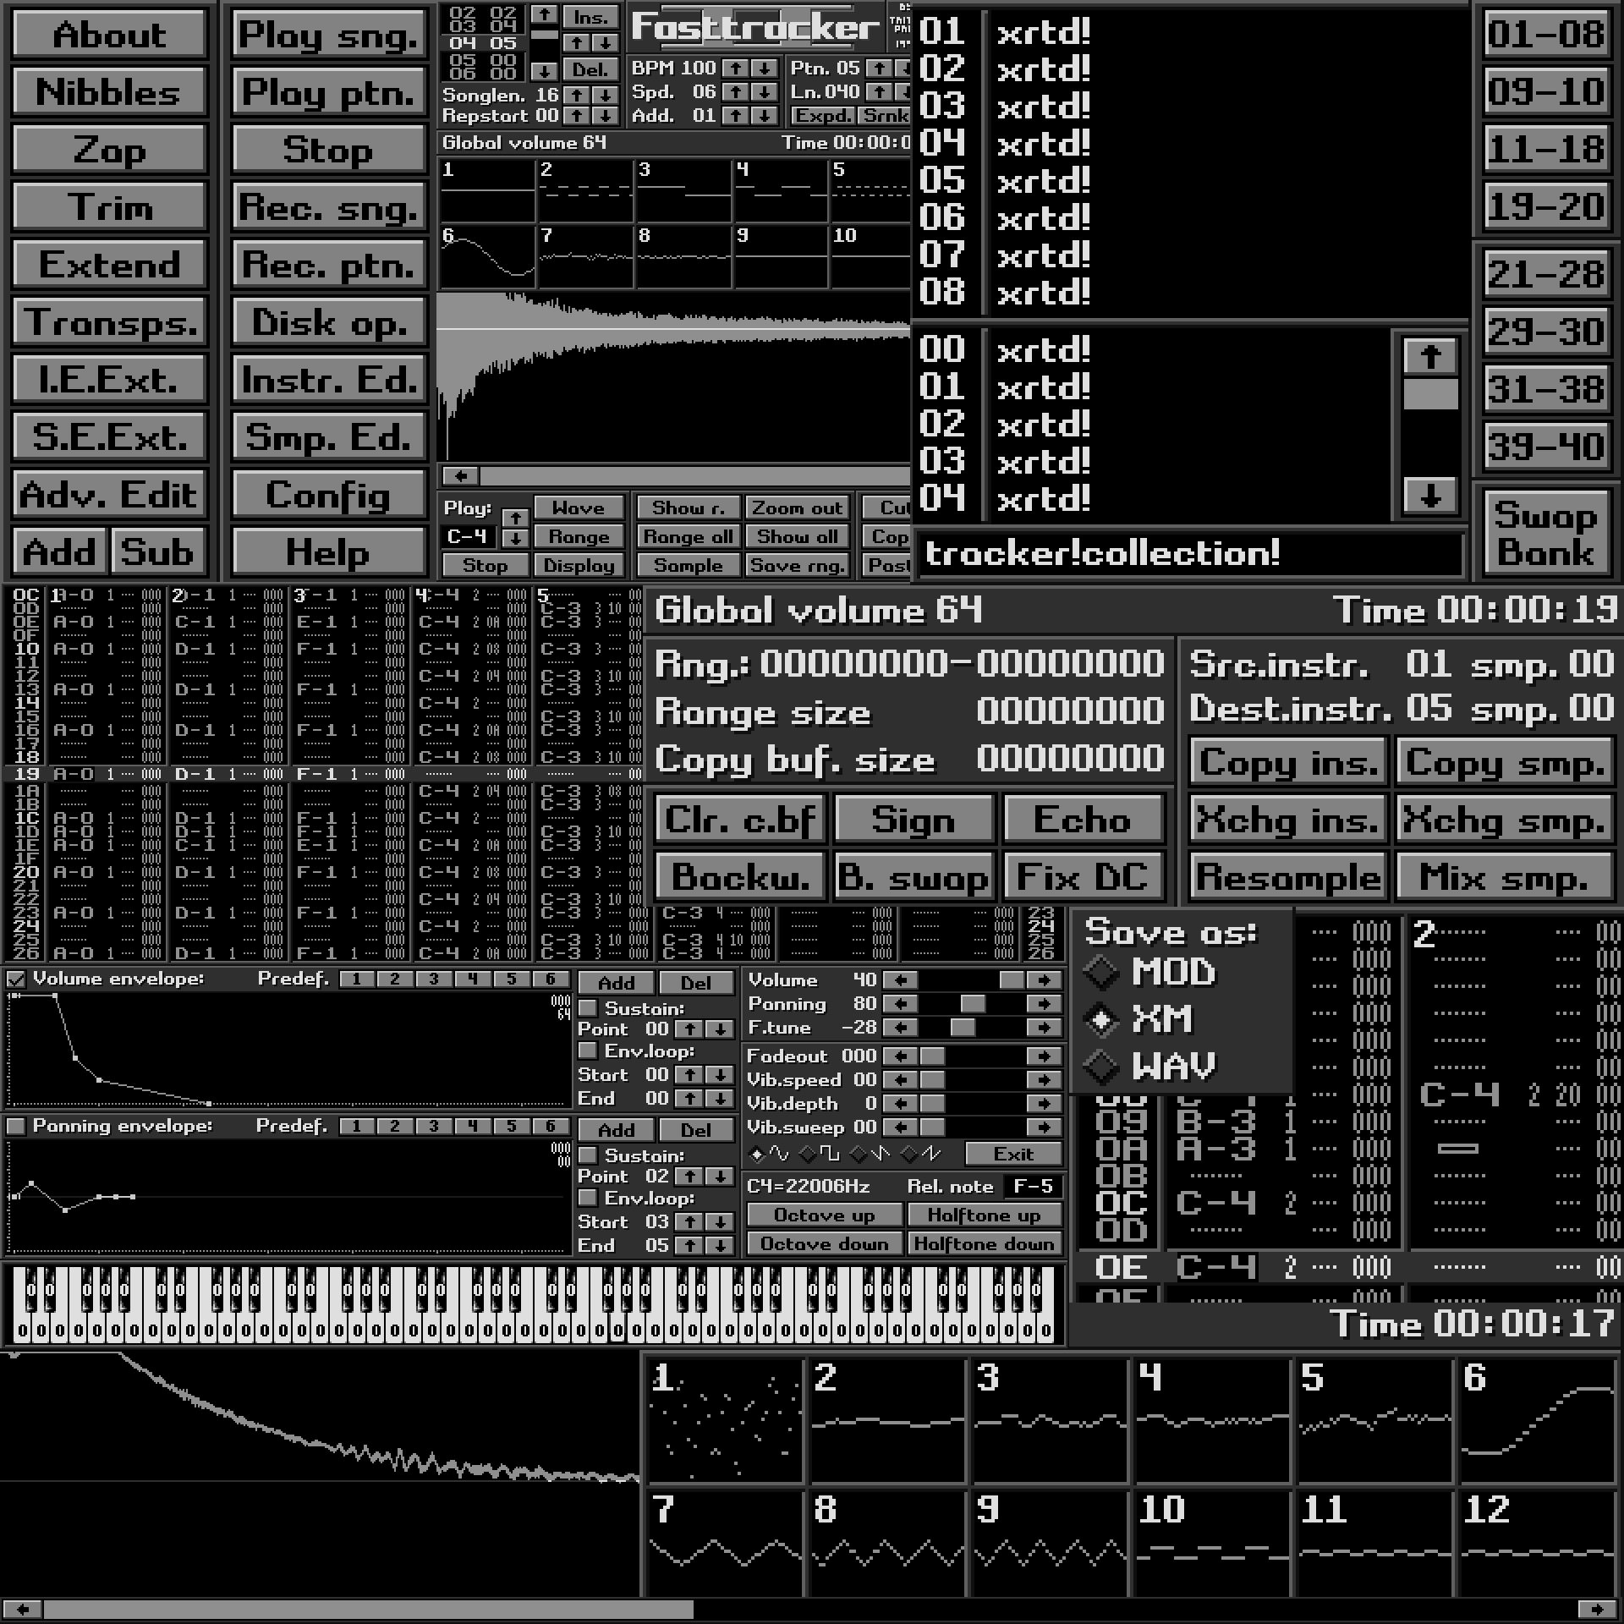Click the Vib.speed slider right arrow
This screenshot has height=1624, width=1624.
click(x=1045, y=1080)
